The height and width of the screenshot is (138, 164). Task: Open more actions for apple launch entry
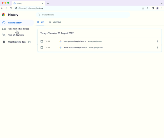[x=157, y=47]
